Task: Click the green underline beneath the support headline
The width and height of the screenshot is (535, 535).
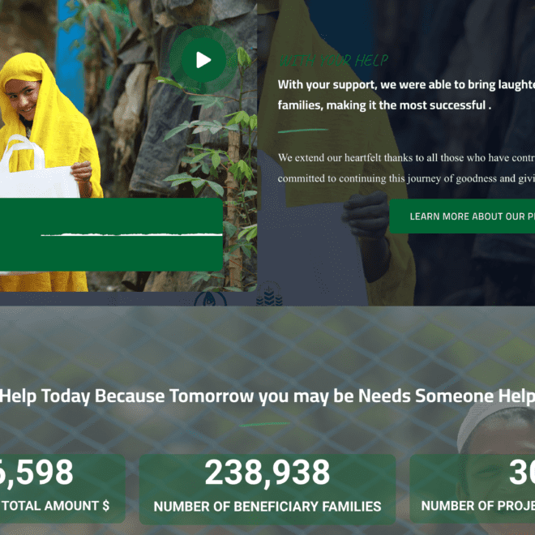Action: [x=303, y=131]
